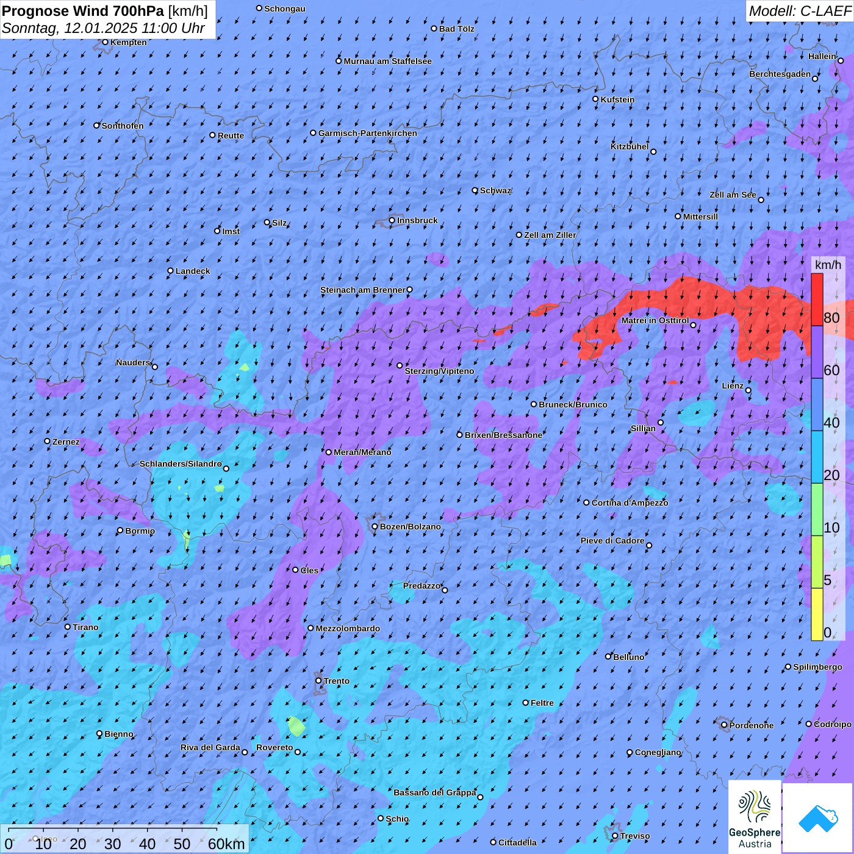Click the 'Garmisch-Partenkirchen' label
The width and height of the screenshot is (854, 854).
pos(368,133)
